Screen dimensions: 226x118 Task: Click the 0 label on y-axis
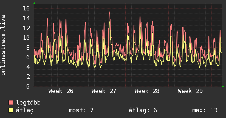(28, 86)
